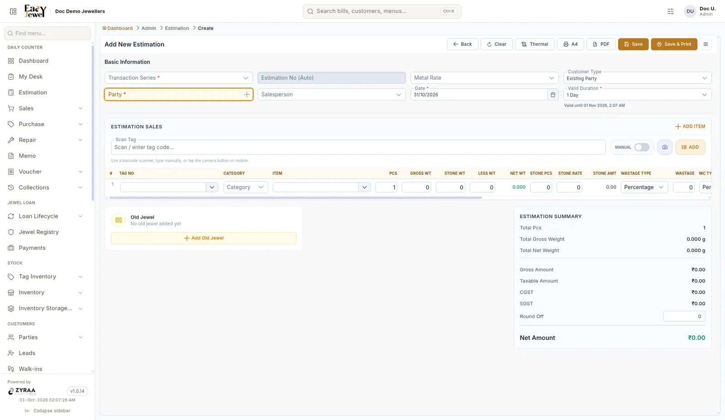Screen dimensions: 725x420
Task: Click the Back button
Action: [463, 44]
